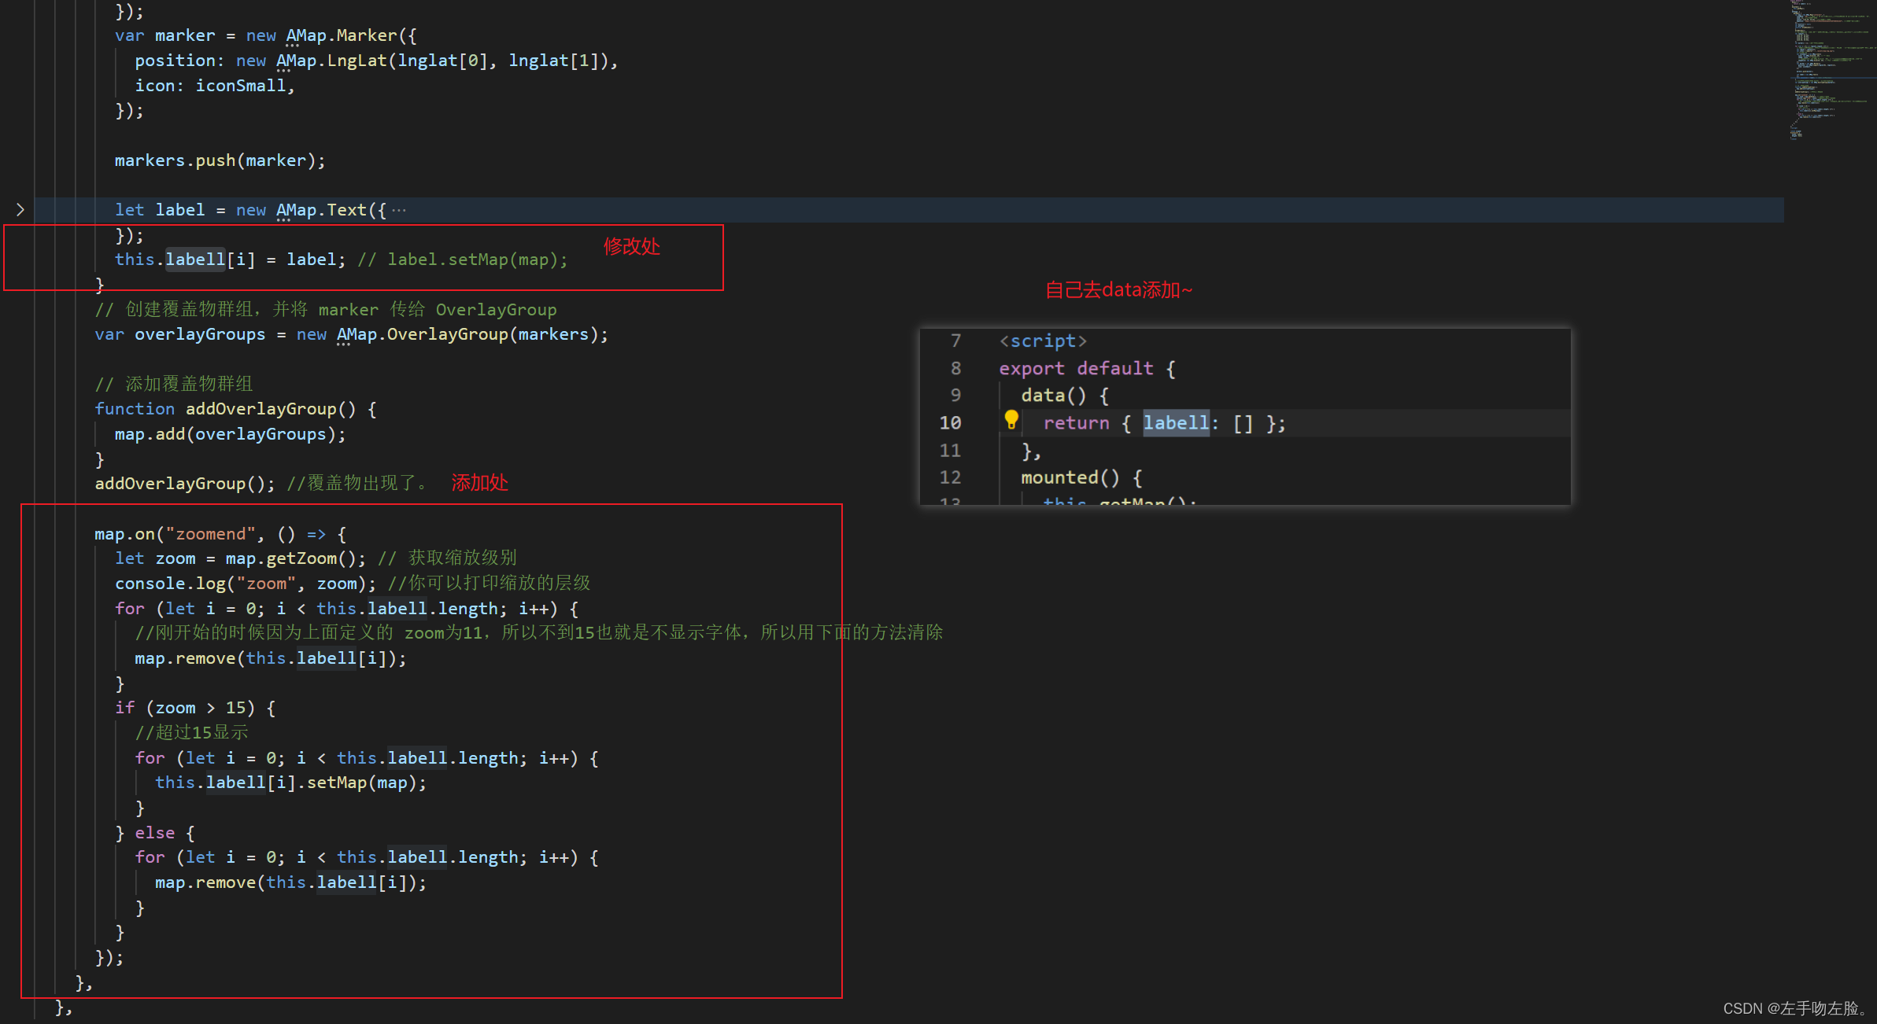The height and width of the screenshot is (1024, 1877).
Task: Click the CSDN @左手吻左脸 watermark
Action: tap(1794, 1008)
